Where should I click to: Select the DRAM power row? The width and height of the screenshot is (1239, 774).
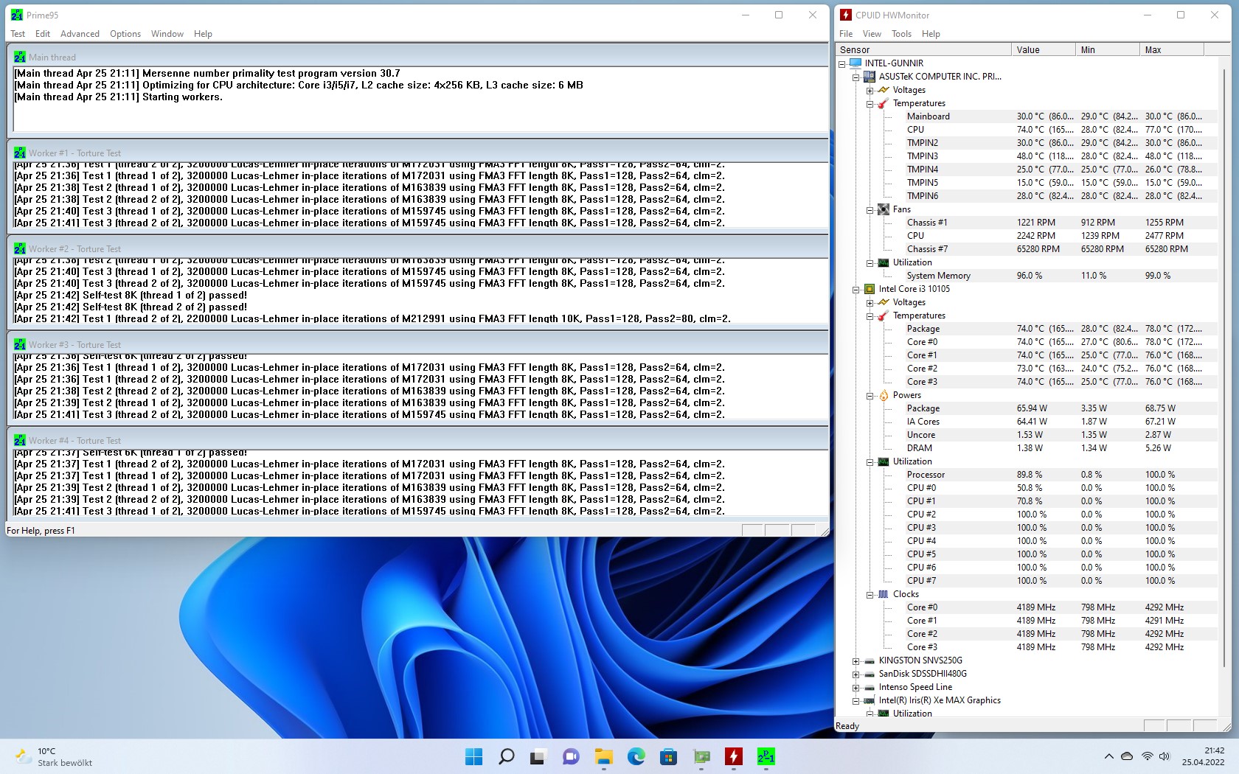point(1061,448)
